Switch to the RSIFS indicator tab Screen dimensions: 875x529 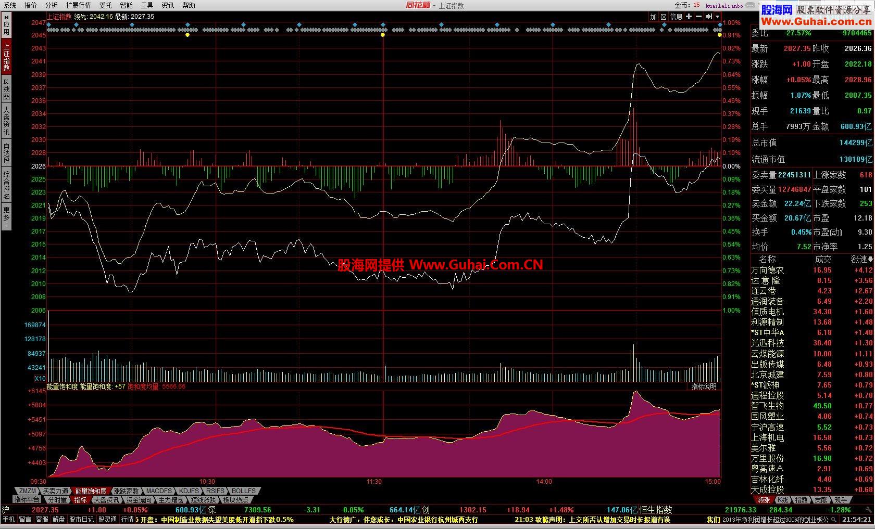coord(215,491)
